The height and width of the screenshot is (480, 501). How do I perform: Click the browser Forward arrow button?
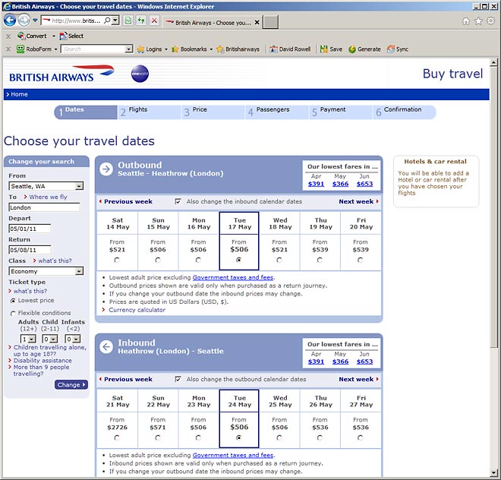click(x=24, y=21)
